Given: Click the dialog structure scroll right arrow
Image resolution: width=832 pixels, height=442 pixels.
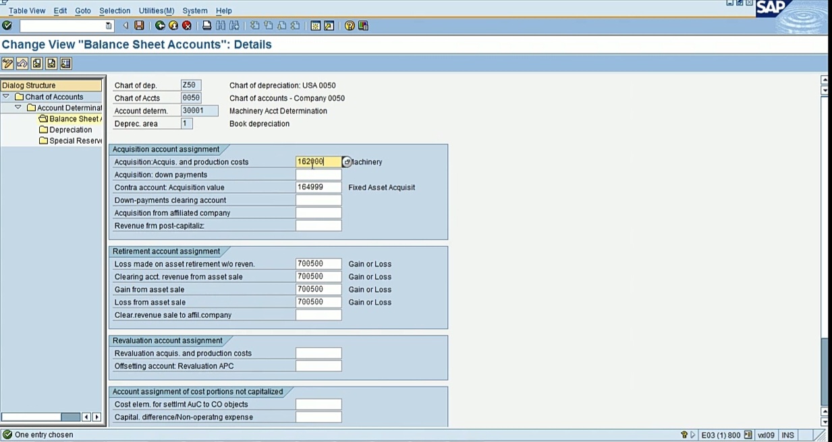Looking at the screenshot, I should (96, 417).
